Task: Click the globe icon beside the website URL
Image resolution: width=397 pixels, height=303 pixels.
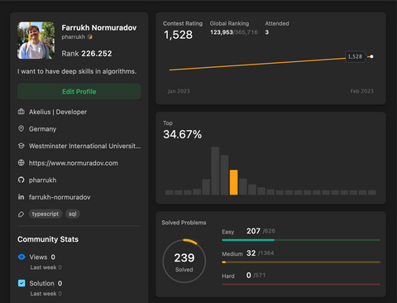Action: [x=22, y=163]
